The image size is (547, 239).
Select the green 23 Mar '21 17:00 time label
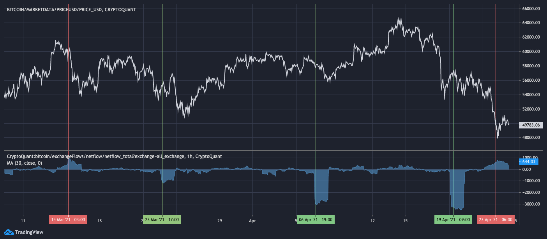[x=162, y=220]
